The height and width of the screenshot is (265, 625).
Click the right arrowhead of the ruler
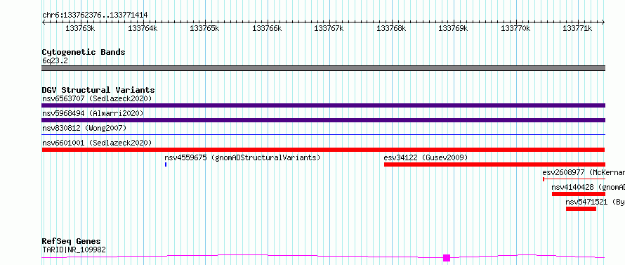tap(603, 22)
